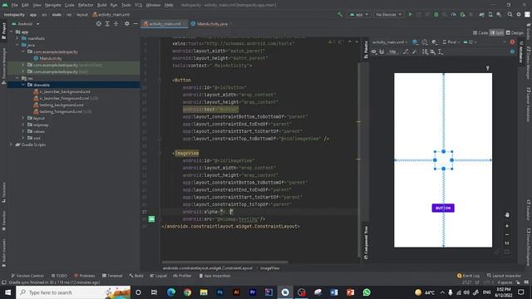
Task: Open the Logcat tool window
Action: [x=159, y=276]
